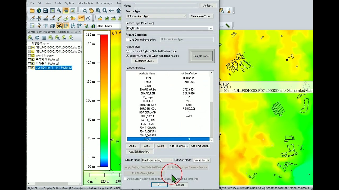Select Use Default Style for Selected Feature Type
Screen dimensions: 339x190
pos(128,51)
